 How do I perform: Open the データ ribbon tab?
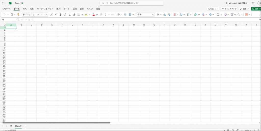coord(66,9)
